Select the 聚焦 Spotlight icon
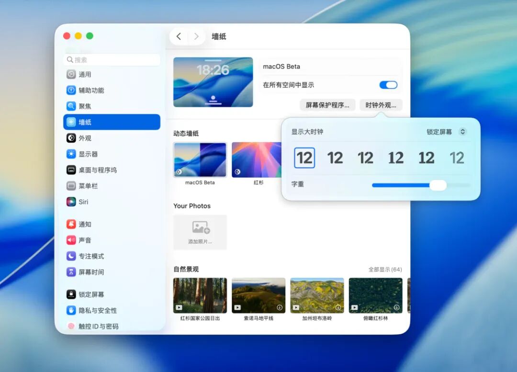This screenshot has height=372, width=517. click(71, 106)
